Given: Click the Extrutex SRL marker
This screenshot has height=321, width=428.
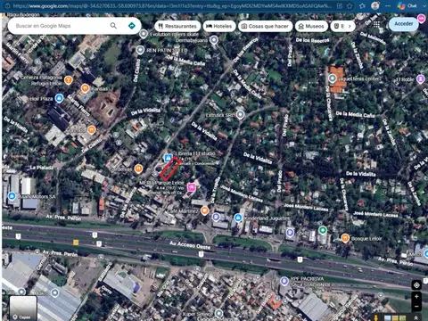Looking at the screenshot, I should click(240, 115).
